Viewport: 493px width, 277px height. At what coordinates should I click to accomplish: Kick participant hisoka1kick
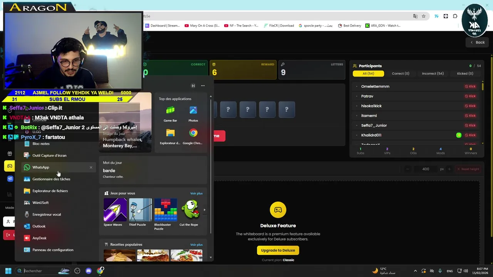point(470,106)
